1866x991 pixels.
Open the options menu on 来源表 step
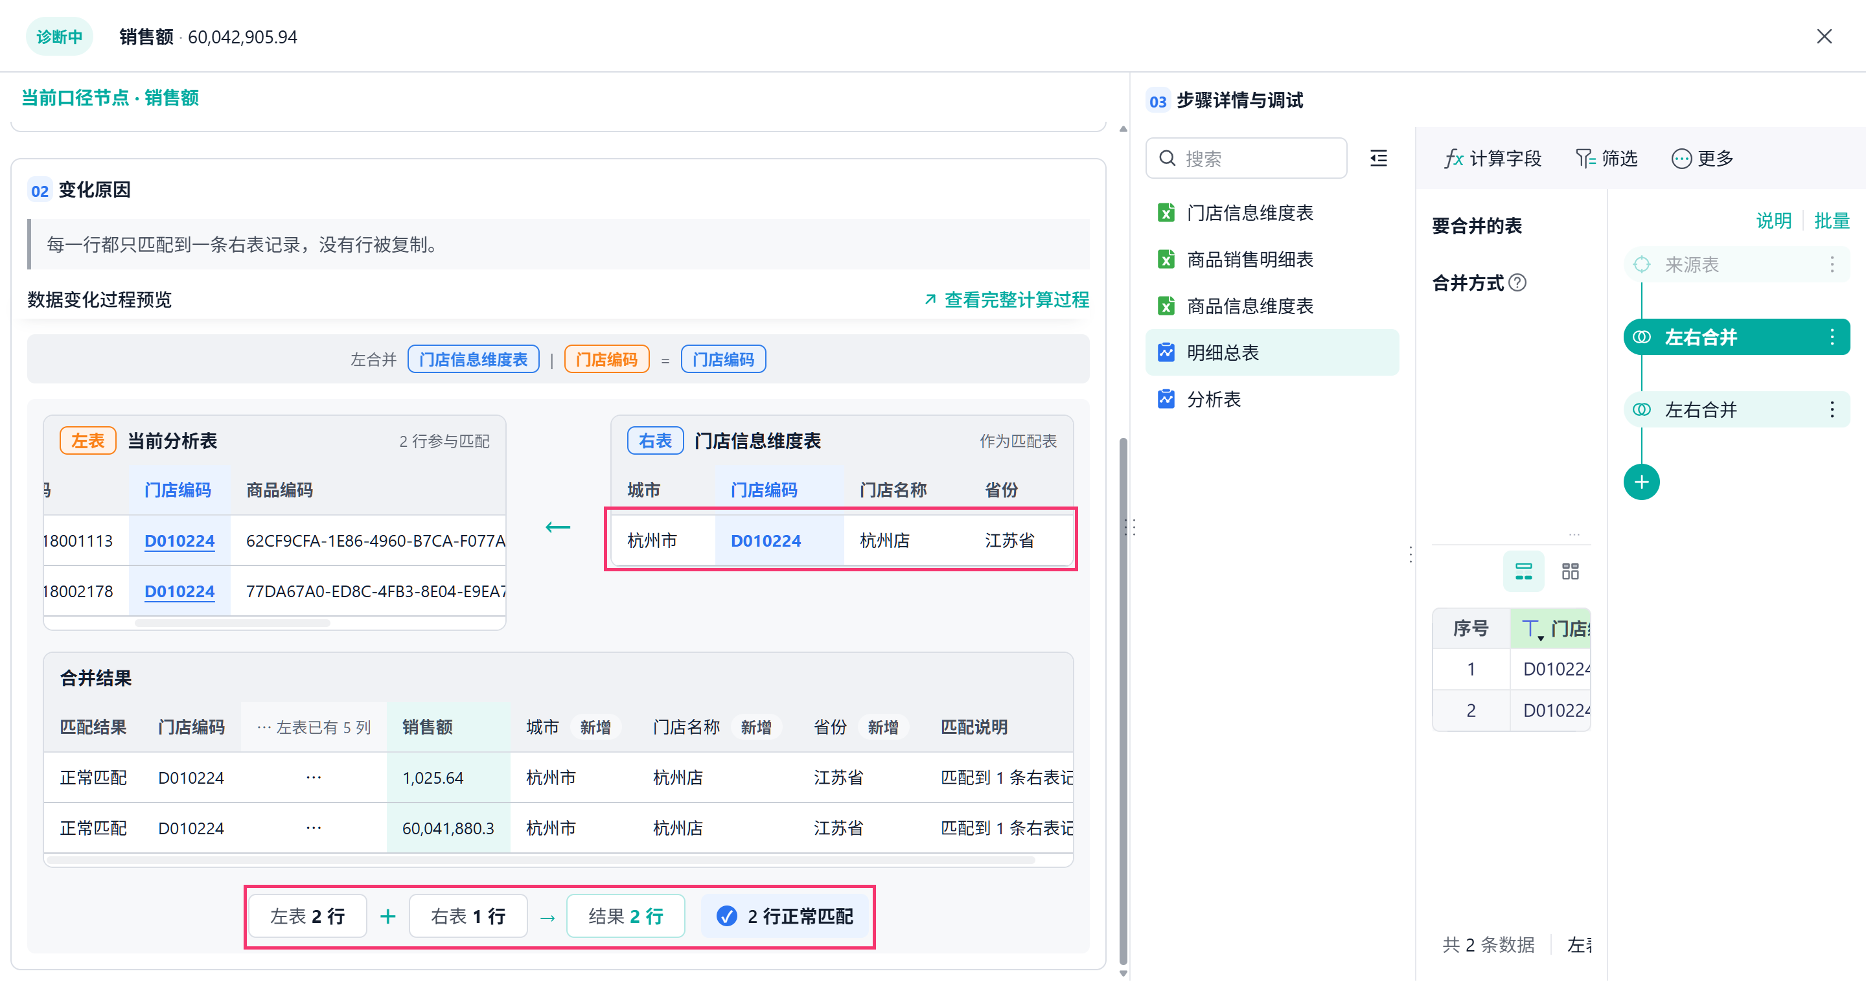pos(1832,264)
